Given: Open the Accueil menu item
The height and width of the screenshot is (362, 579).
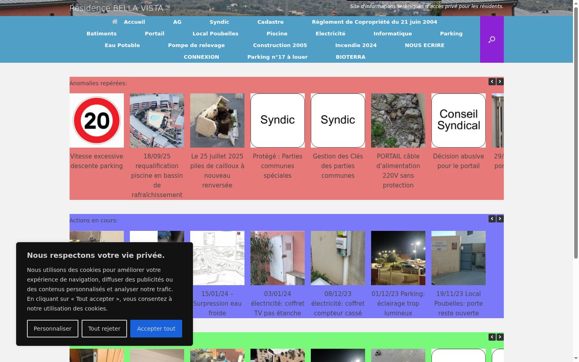Looking at the screenshot, I should tap(134, 22).
